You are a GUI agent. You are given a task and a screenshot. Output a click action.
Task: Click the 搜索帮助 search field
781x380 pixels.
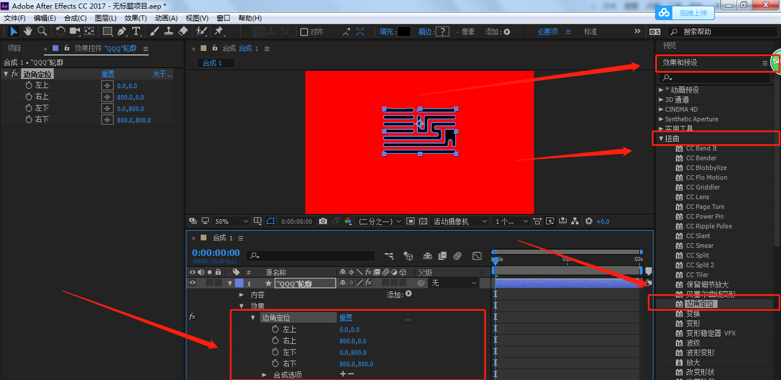point(722,32)
